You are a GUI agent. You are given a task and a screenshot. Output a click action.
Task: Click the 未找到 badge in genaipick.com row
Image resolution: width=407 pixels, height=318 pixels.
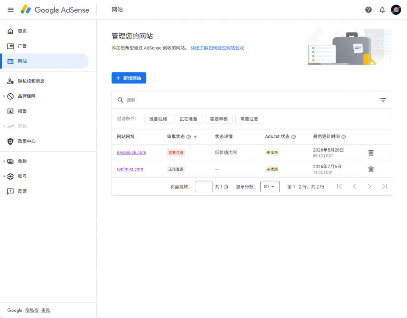click(272, 153)
